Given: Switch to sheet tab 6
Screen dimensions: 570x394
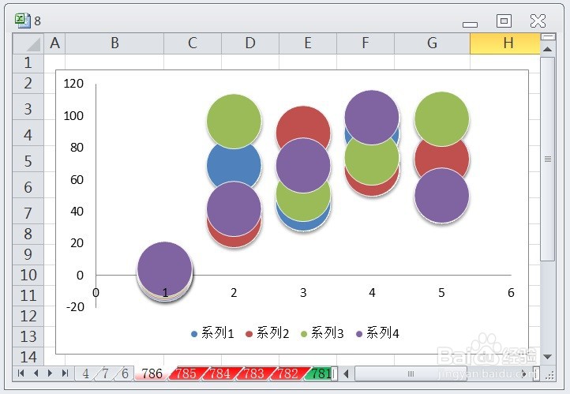Looking at the screenshot, I should click(x=125, y=373).
